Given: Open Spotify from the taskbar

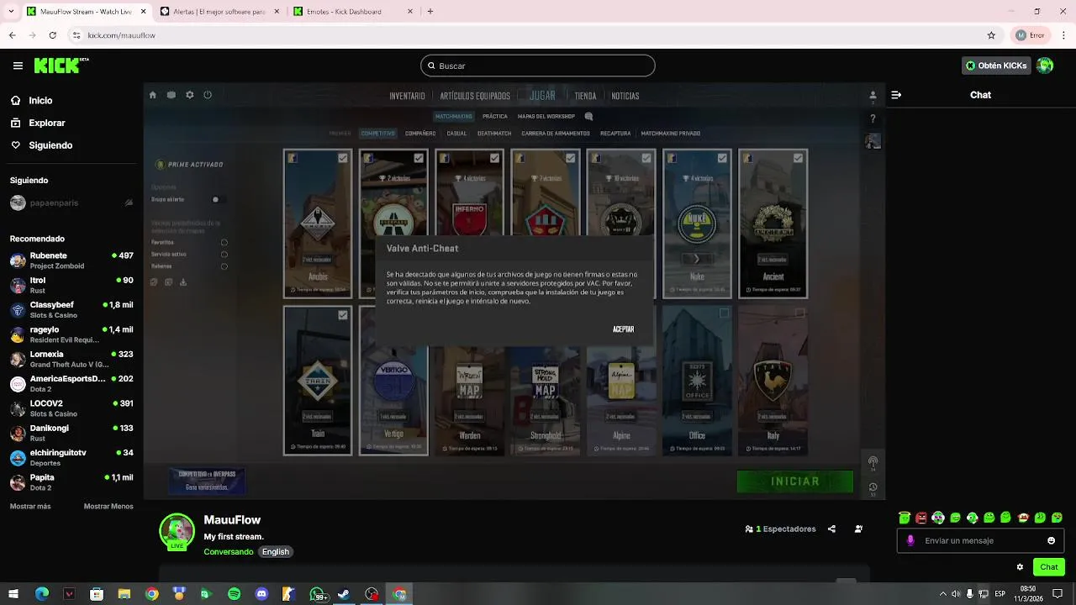Looking at the screenshot, I should 234,594.
